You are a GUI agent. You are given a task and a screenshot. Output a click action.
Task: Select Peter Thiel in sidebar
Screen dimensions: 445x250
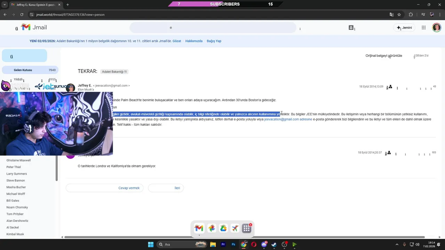(14, 167)
